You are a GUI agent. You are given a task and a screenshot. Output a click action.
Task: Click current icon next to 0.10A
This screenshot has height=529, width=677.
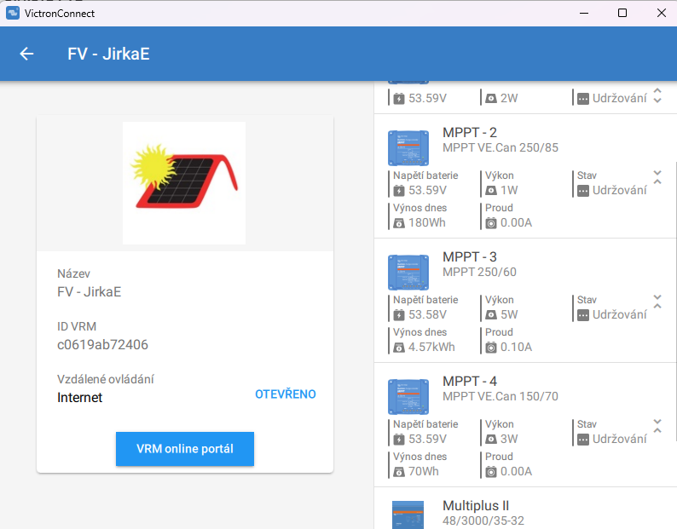[x=491, y=348]
